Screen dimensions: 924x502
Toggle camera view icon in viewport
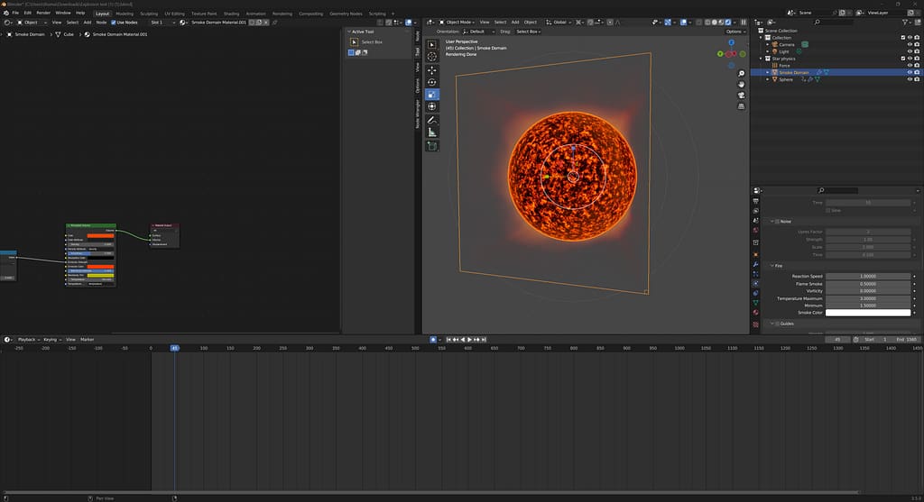(741, 95)
